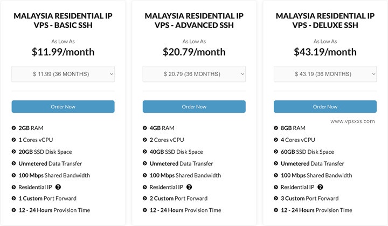Order the Basic SSH VPS plan
388x226 pixels.
click(63, 107)
